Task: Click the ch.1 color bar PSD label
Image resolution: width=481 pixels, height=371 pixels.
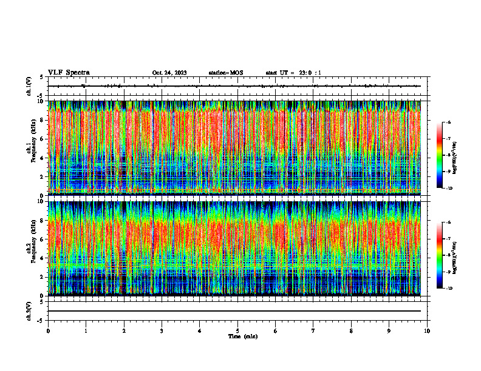Action: pos(455,158)
